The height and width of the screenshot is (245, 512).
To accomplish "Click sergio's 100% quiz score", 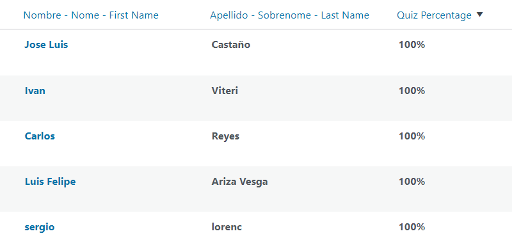I will pyautogui.click(x=412, y=227).
